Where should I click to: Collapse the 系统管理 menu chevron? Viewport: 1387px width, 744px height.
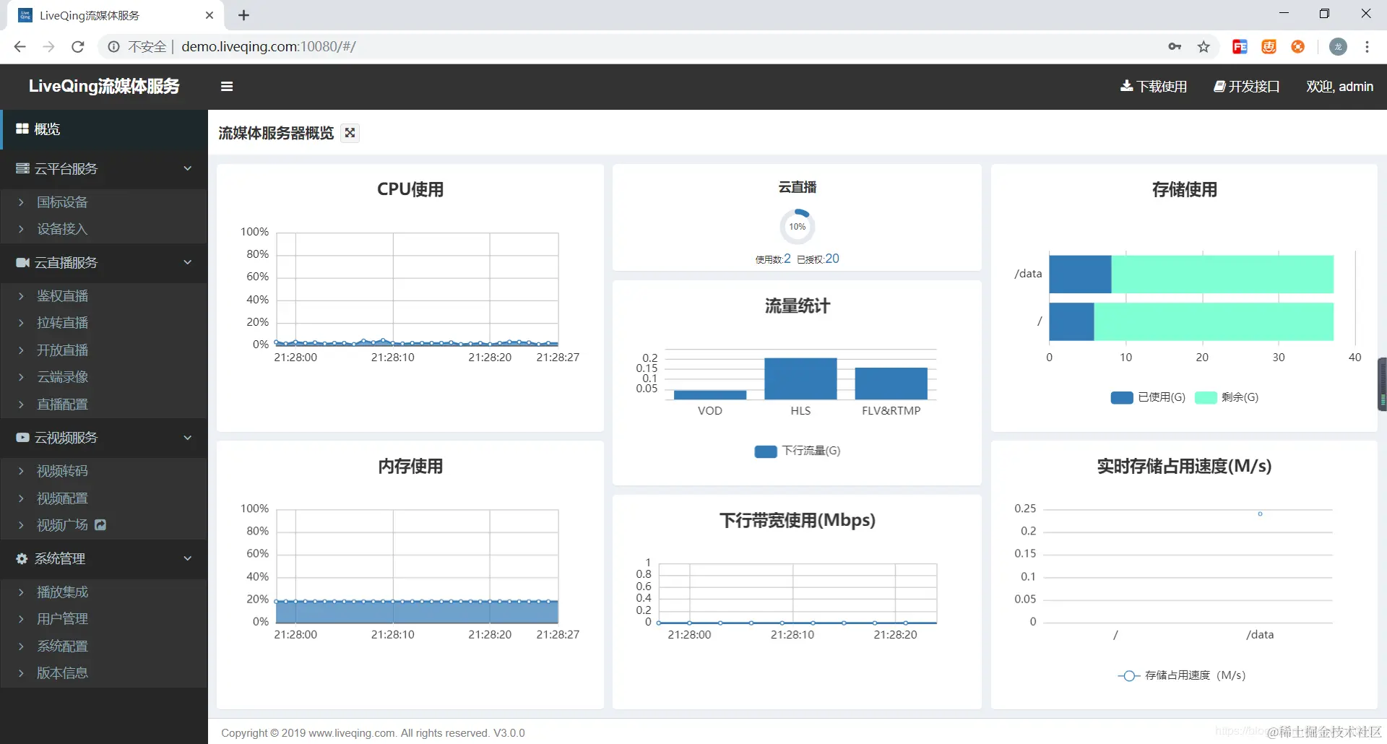point(188,558)
